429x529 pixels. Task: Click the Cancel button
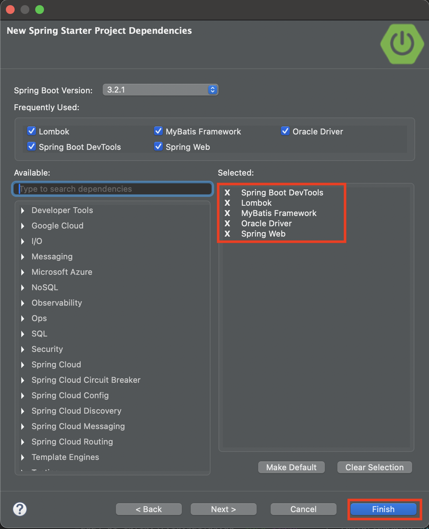point(303,509)
